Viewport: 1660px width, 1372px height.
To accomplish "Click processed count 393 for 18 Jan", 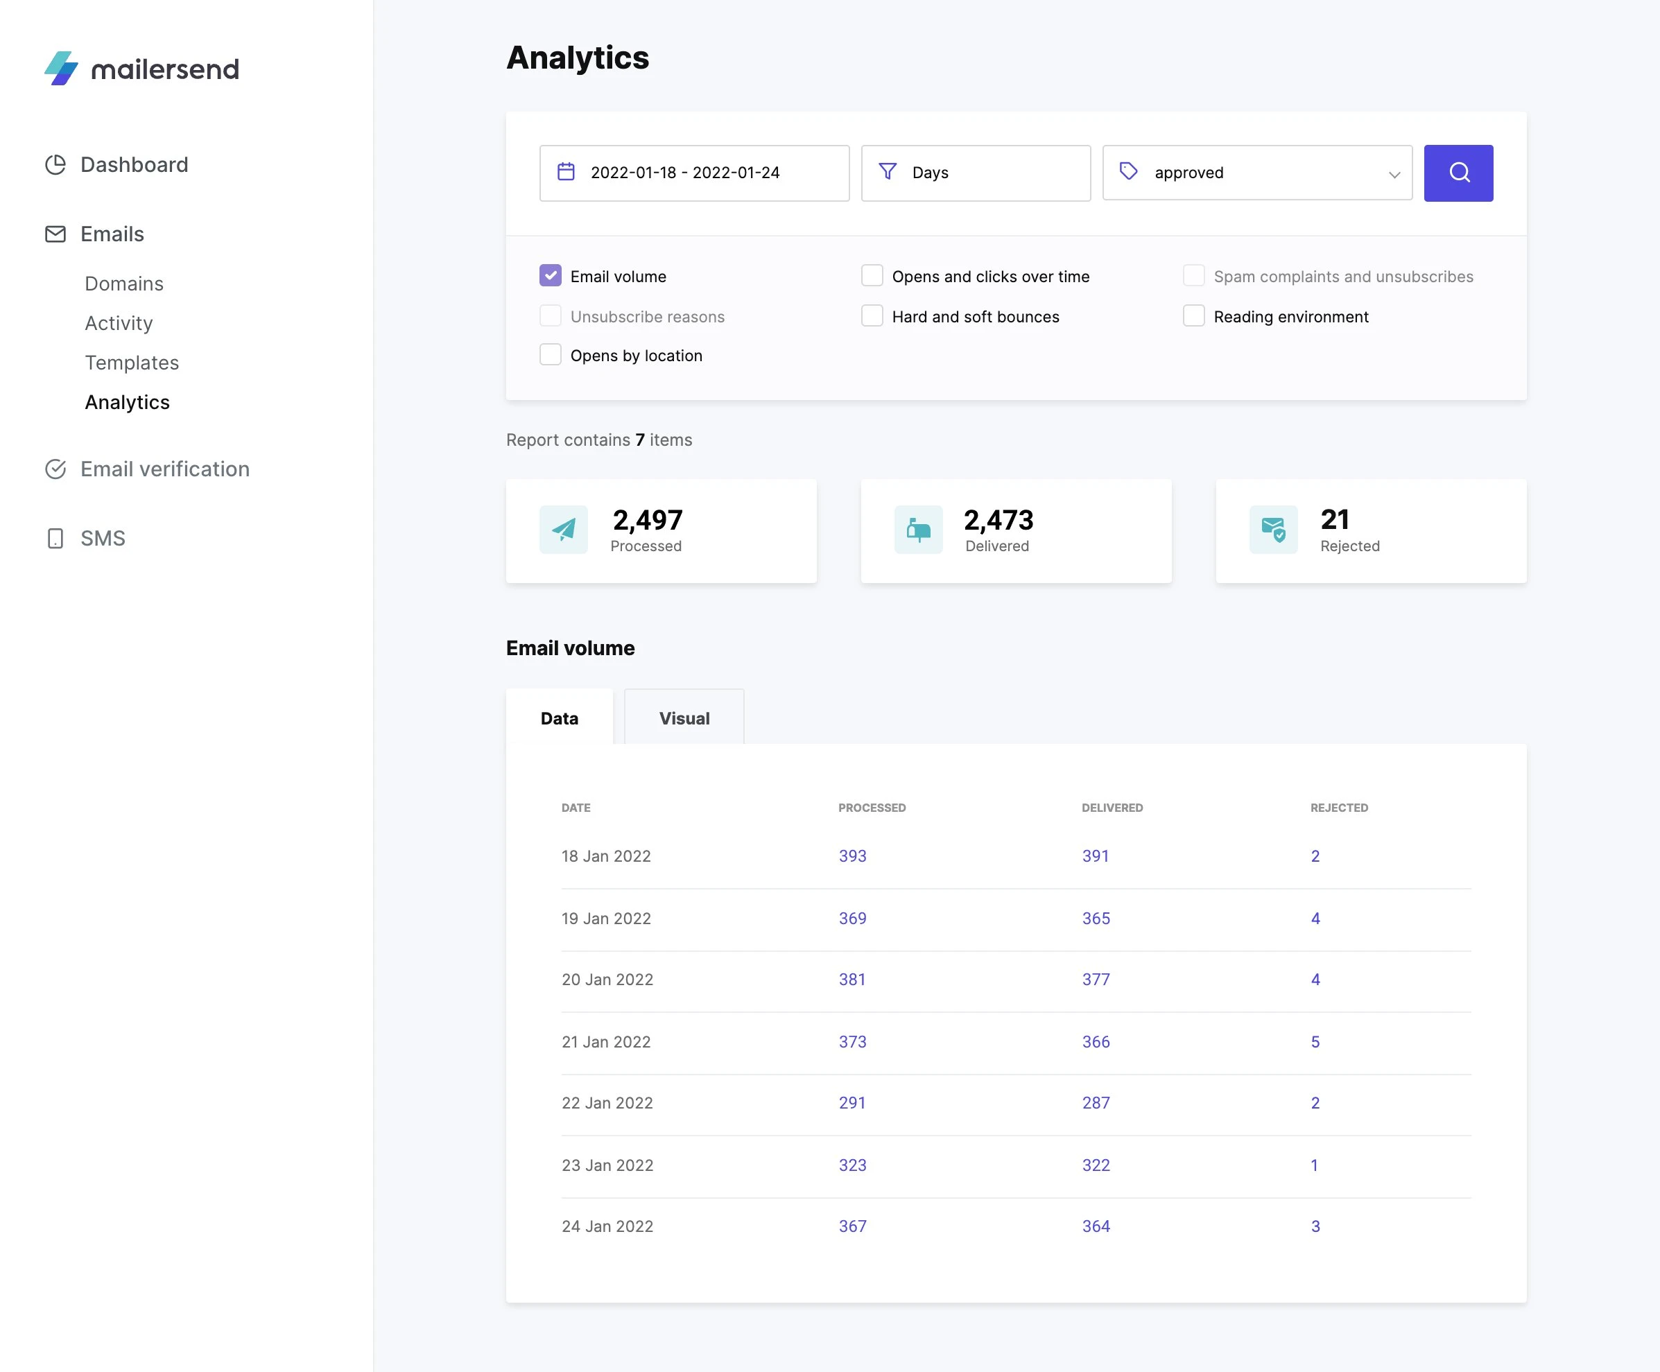I will tap(852, 856).
